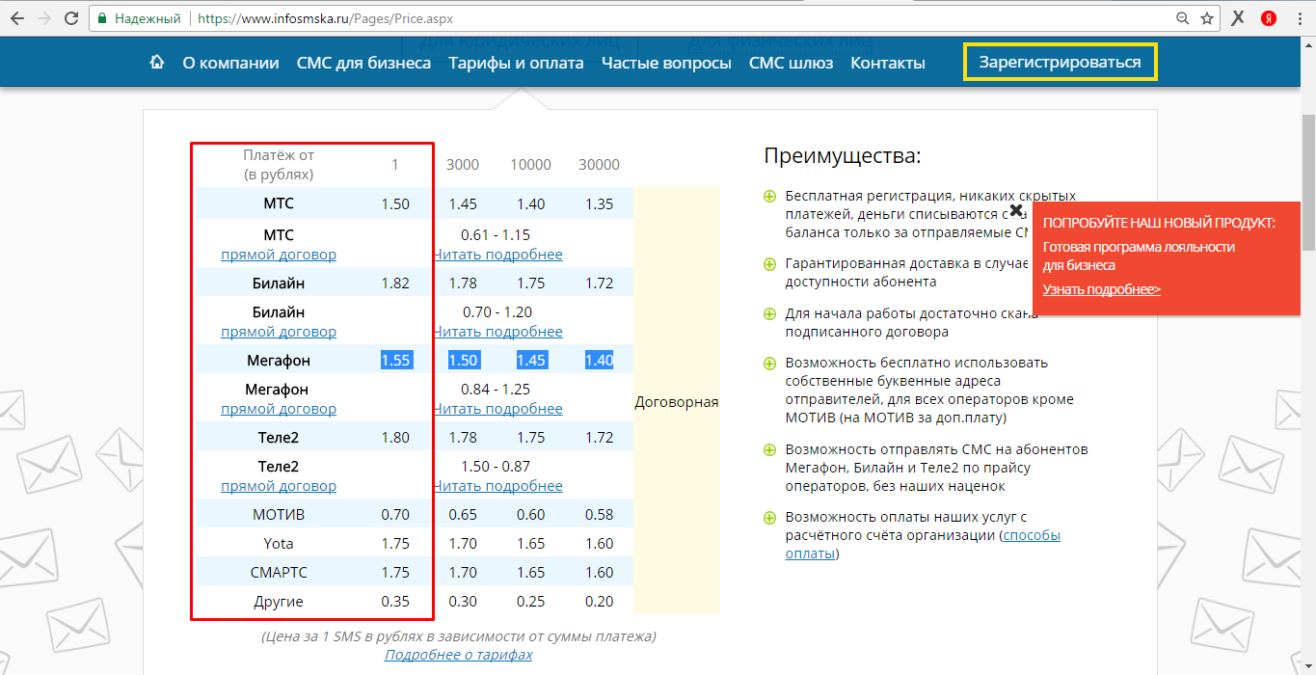
Task: Click Читать подробнее link in Мегафон row
Action: click(x=497, y=409)
